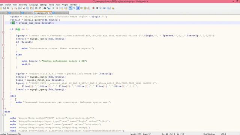Click the 'Ln : 43' status bar entry

(x=165, y=134)
